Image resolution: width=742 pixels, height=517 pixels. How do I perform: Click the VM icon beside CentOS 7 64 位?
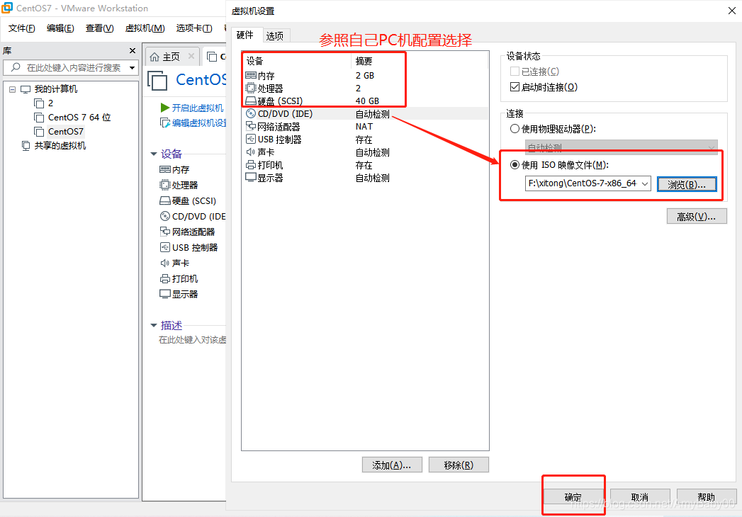pos(39,118)
